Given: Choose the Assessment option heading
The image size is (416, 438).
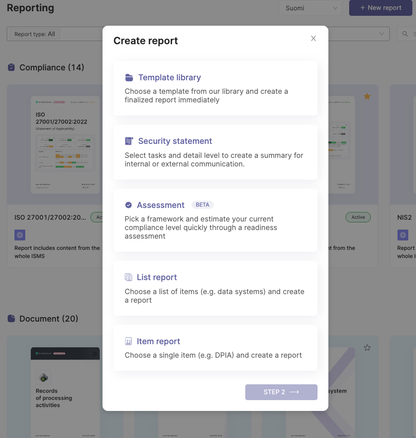Looking at the screenshot, I should pos(161,205).
